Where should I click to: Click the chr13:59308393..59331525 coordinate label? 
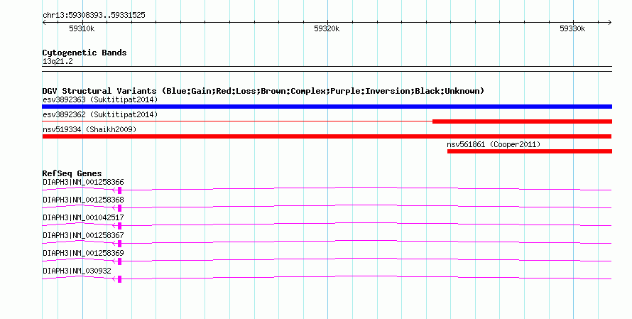(94, 16)
